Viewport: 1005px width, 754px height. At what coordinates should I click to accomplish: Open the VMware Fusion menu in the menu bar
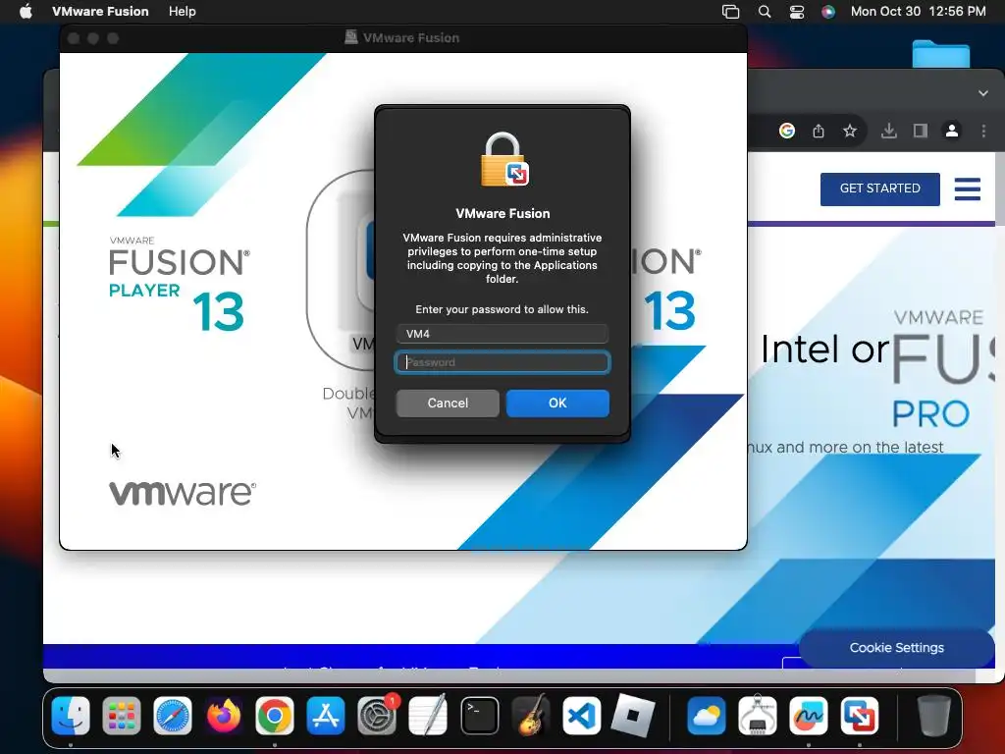[x=100, y=12]
